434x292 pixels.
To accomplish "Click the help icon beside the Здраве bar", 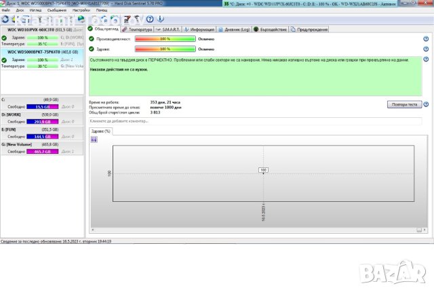I will point(426,49).
